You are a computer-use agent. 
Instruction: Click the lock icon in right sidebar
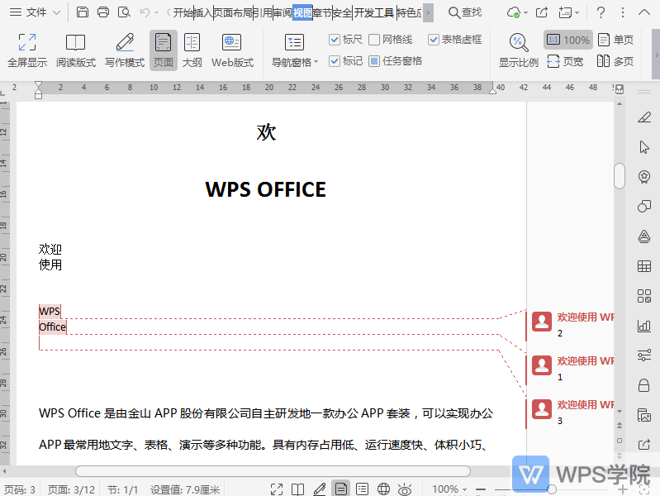[x=644, y=385]
